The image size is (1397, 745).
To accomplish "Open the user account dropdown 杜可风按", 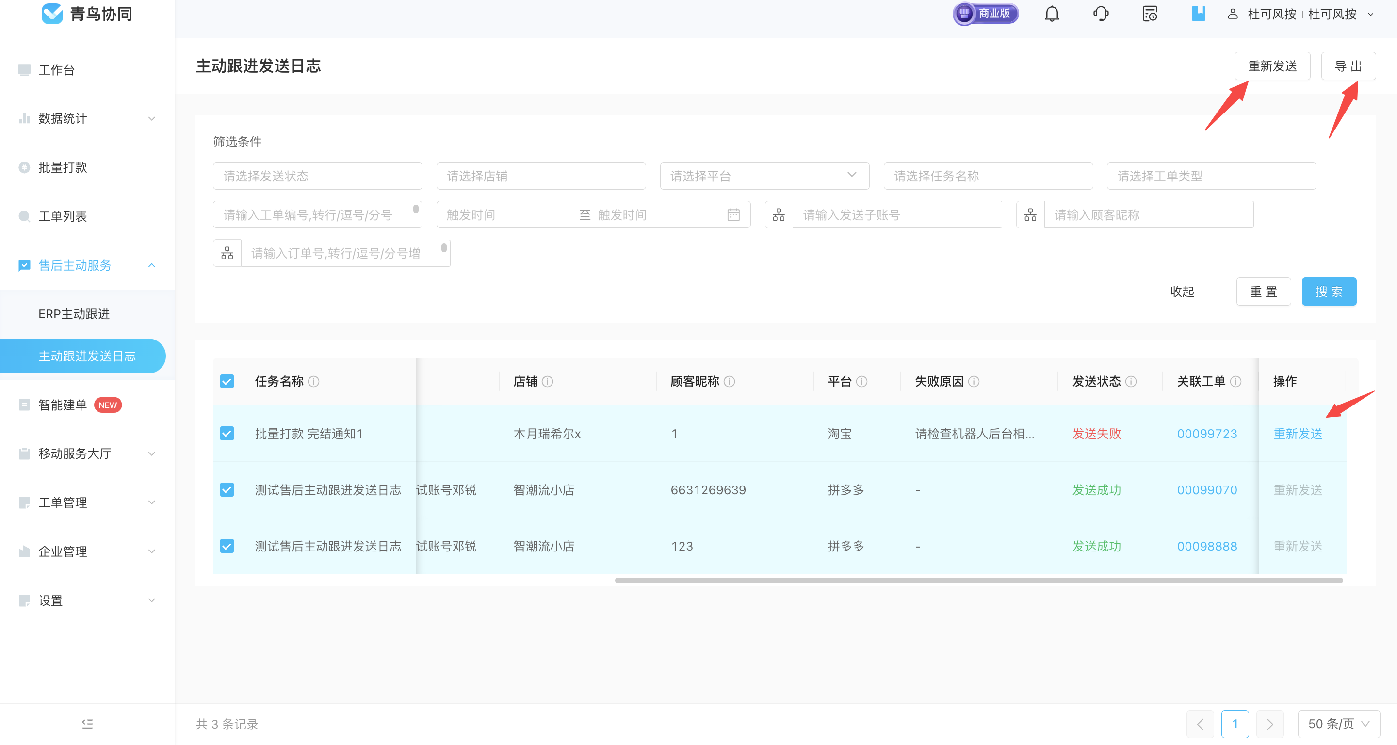I will coord(1300,14).
